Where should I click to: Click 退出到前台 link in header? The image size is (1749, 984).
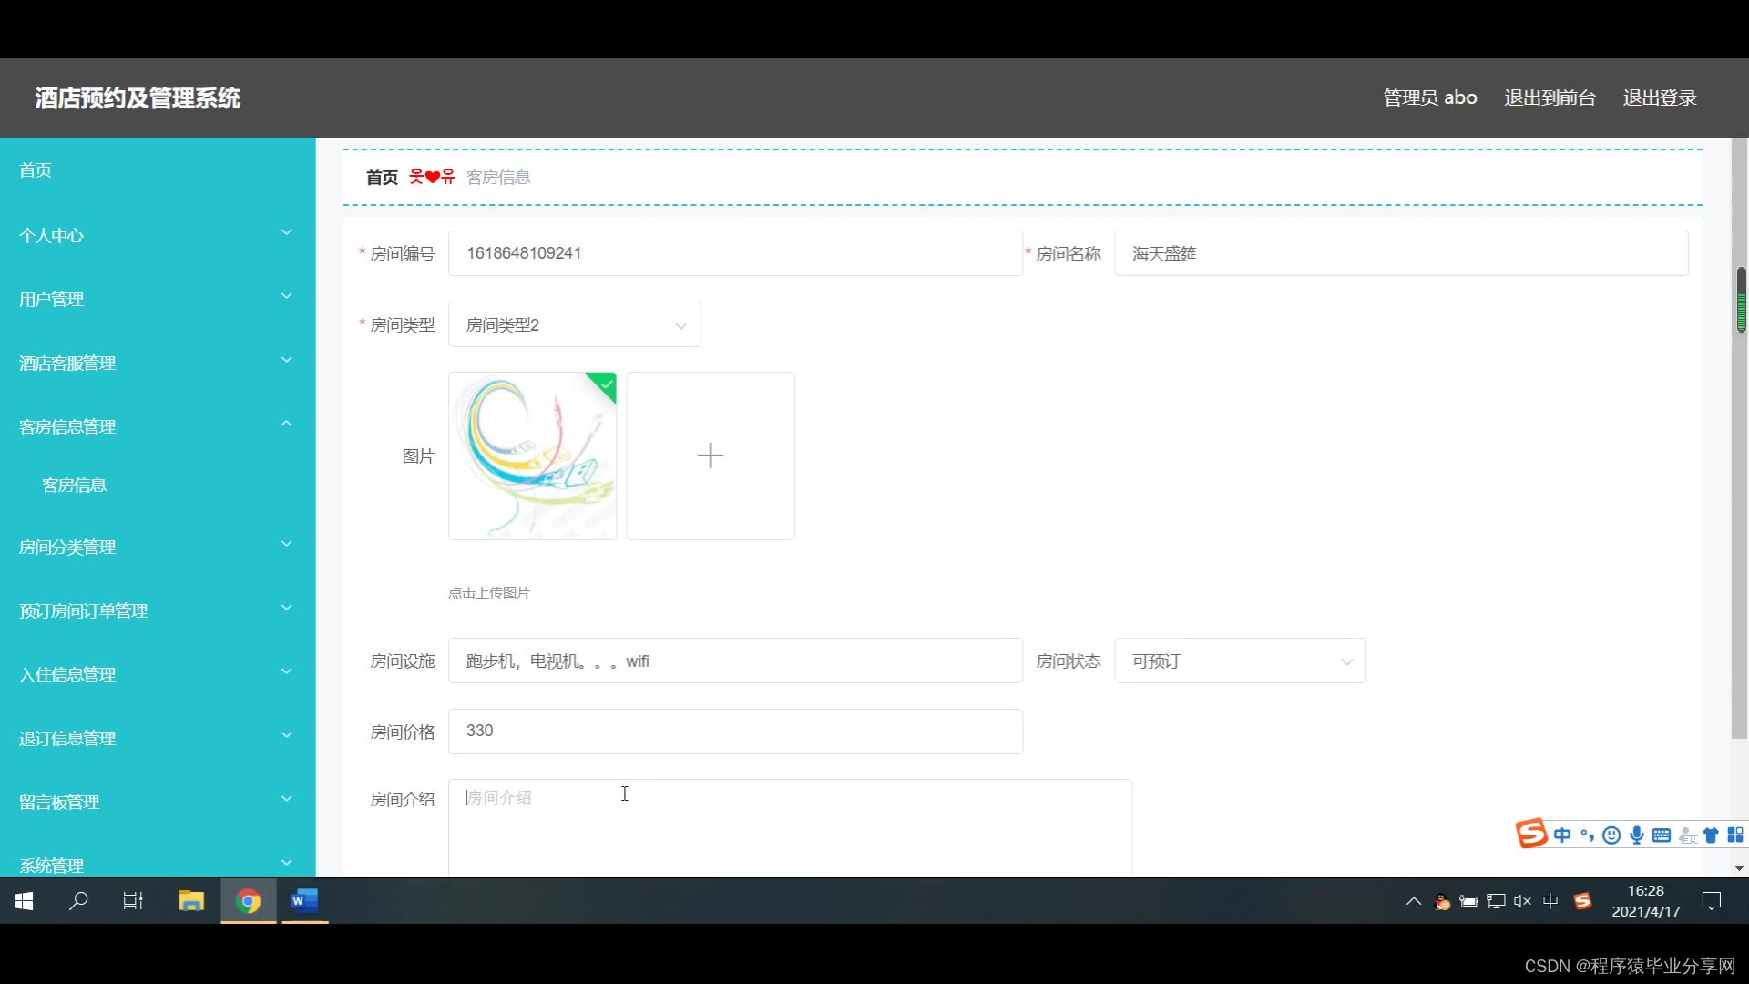[1550, 97]
